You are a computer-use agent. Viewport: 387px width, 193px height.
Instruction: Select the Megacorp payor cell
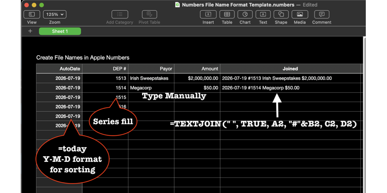click(151, 88)
